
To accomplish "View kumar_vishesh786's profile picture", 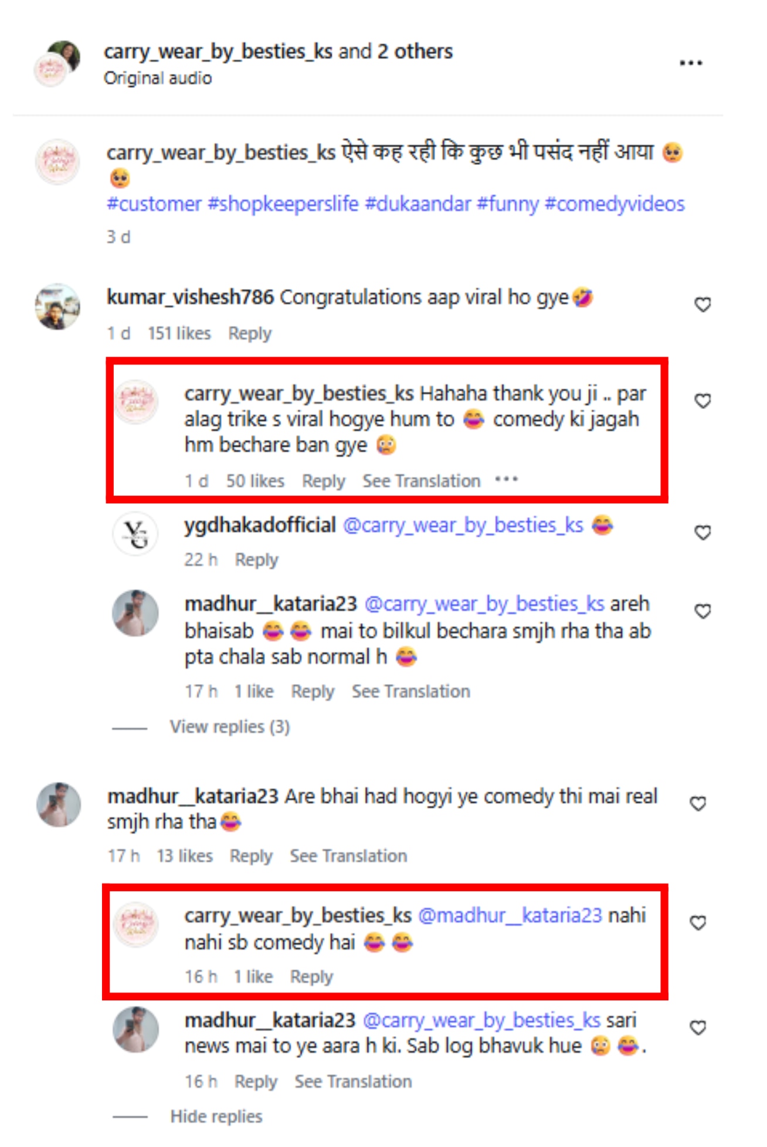I will click(x=57, y=307).
